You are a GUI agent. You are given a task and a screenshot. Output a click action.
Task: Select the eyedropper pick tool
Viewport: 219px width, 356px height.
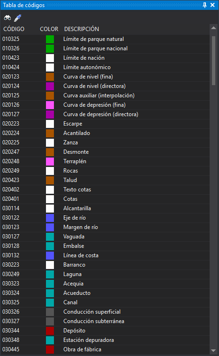click(18, 18)
